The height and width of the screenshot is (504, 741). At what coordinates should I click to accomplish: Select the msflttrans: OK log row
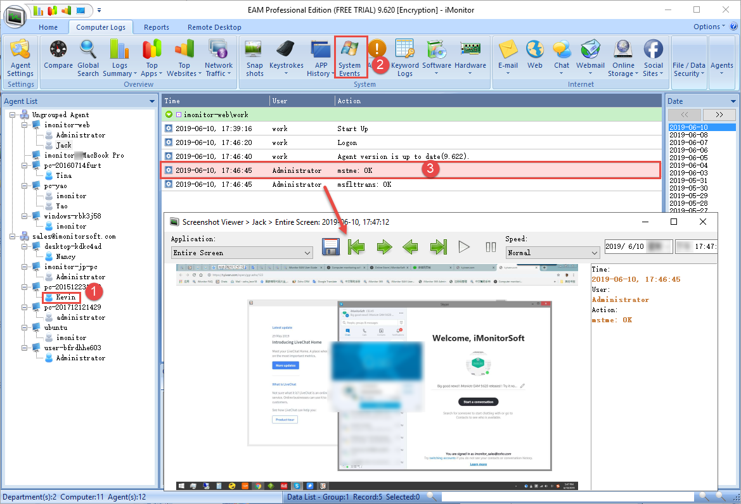coord(411,184)
